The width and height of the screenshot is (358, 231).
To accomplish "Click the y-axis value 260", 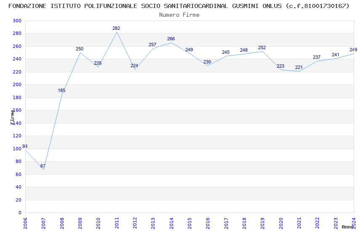I will 17,46.
